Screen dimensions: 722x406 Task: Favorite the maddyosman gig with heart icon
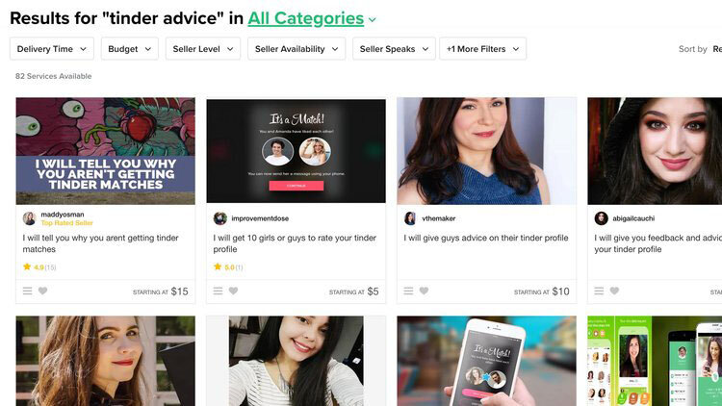(x=42, y=291)
